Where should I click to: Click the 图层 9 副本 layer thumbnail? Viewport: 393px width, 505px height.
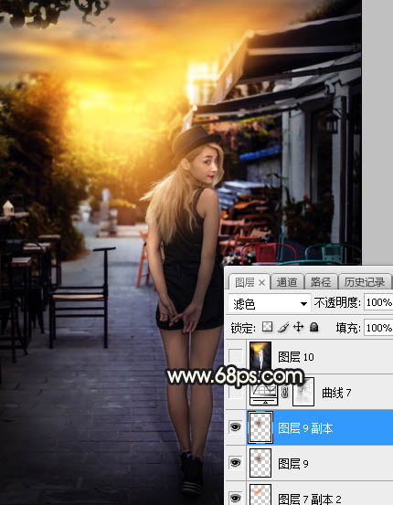(260, 427)
